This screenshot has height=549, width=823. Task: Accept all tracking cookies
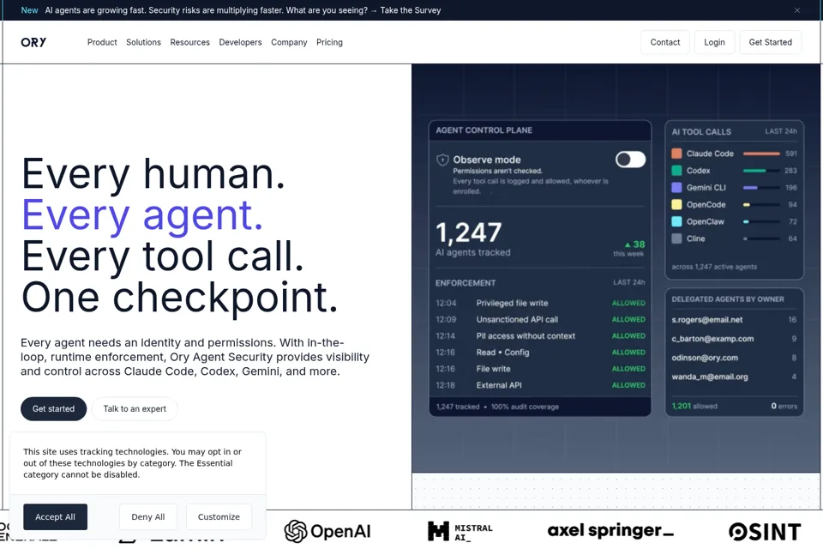point(55,517)
